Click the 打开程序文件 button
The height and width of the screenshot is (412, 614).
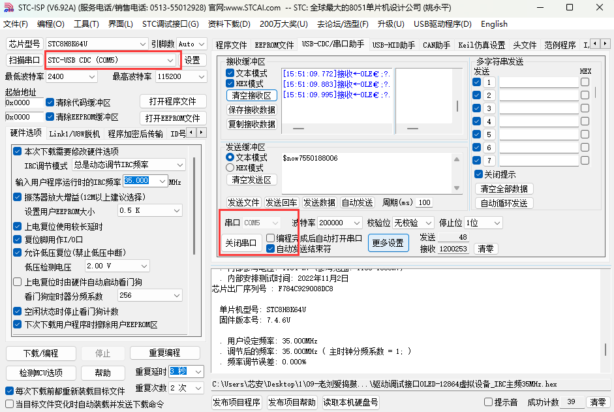click(173, 101)
